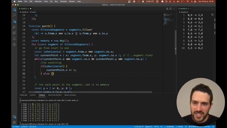Open errors and warnings count in status bar

(33, 127)
